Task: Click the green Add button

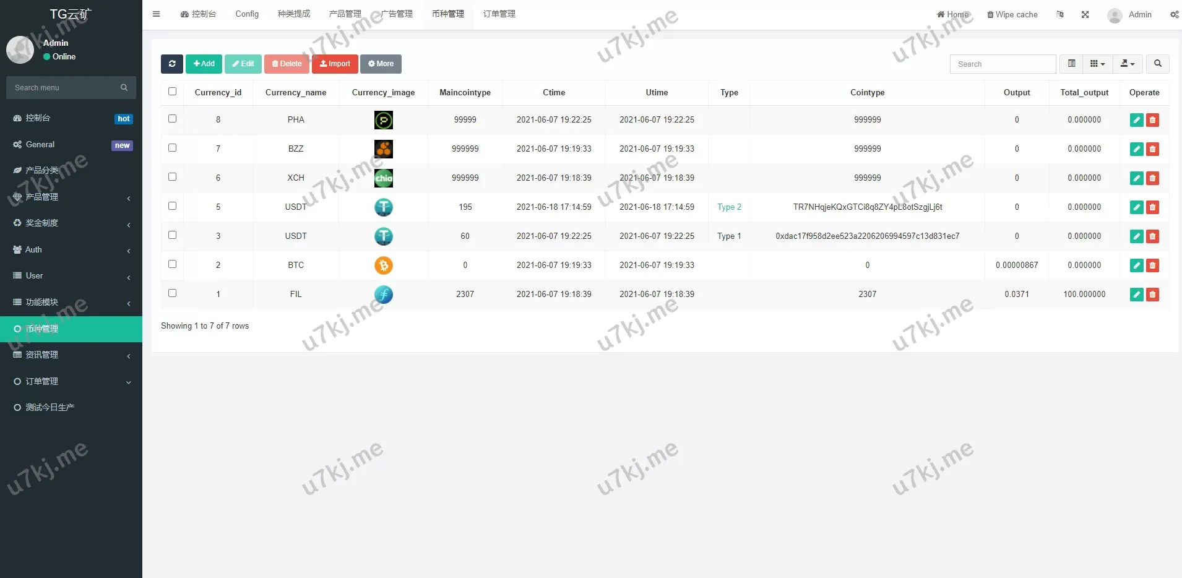Action: point(204,64)
